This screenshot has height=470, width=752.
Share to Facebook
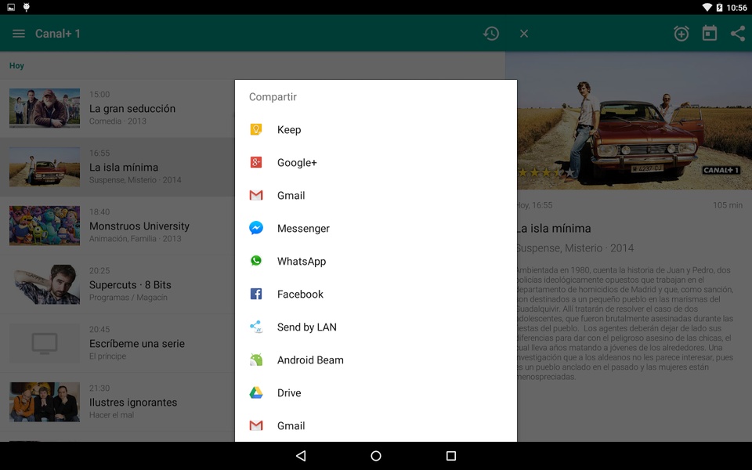coord(375,294)
